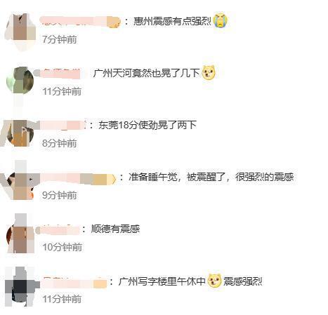Click the doge emoji in 广州写字楼里午休中 comment
Image resolution: width=328 pixels, height=315 pixels.
(214, 281)
